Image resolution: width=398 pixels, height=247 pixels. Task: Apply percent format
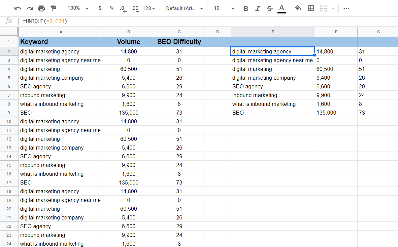[x=111, y=8]
